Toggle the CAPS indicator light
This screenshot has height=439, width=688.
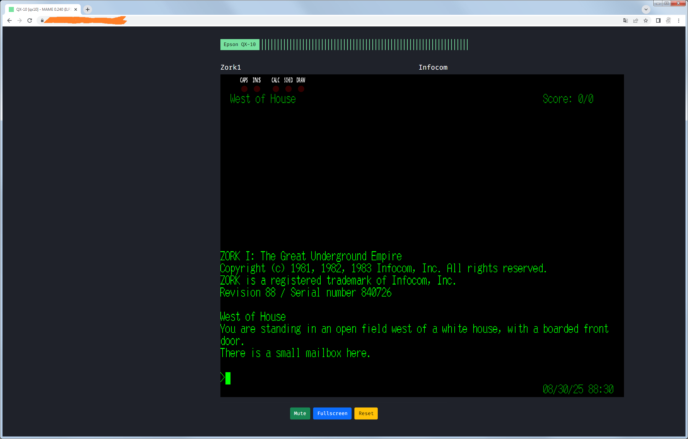click(x=244, y=89)
